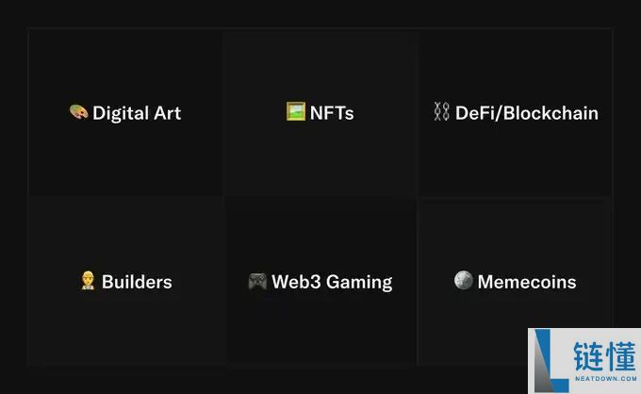This screenshot has height=394, width=641.
Task: Choose the DeFi/Blockchain label text
Action: click(x=527, y=113)
